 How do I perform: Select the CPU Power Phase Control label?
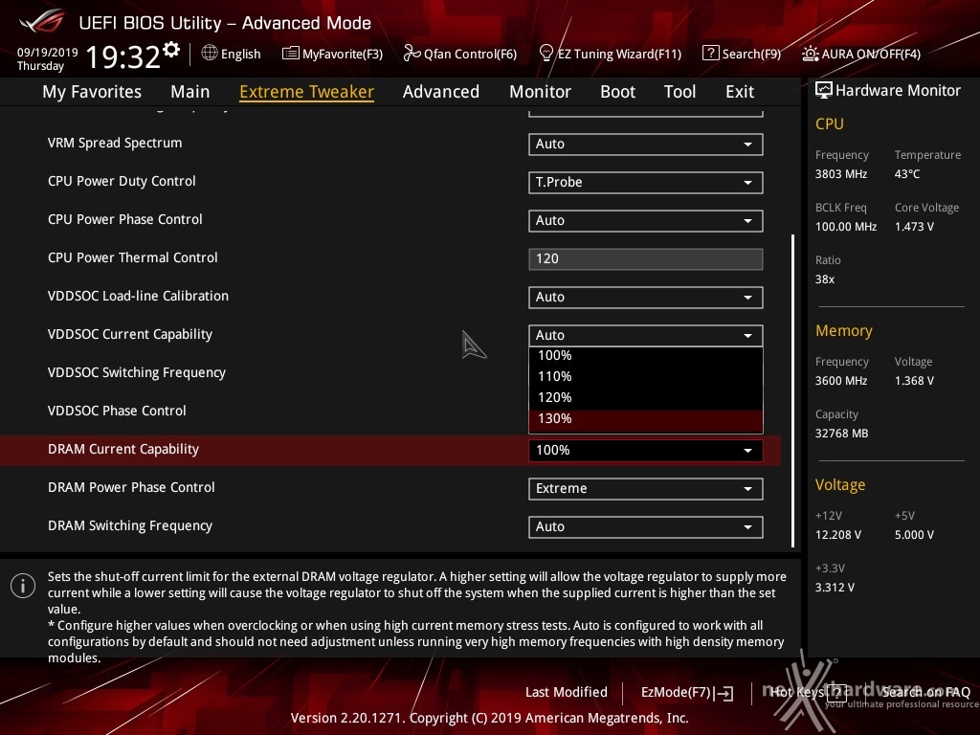click(125, 219)
